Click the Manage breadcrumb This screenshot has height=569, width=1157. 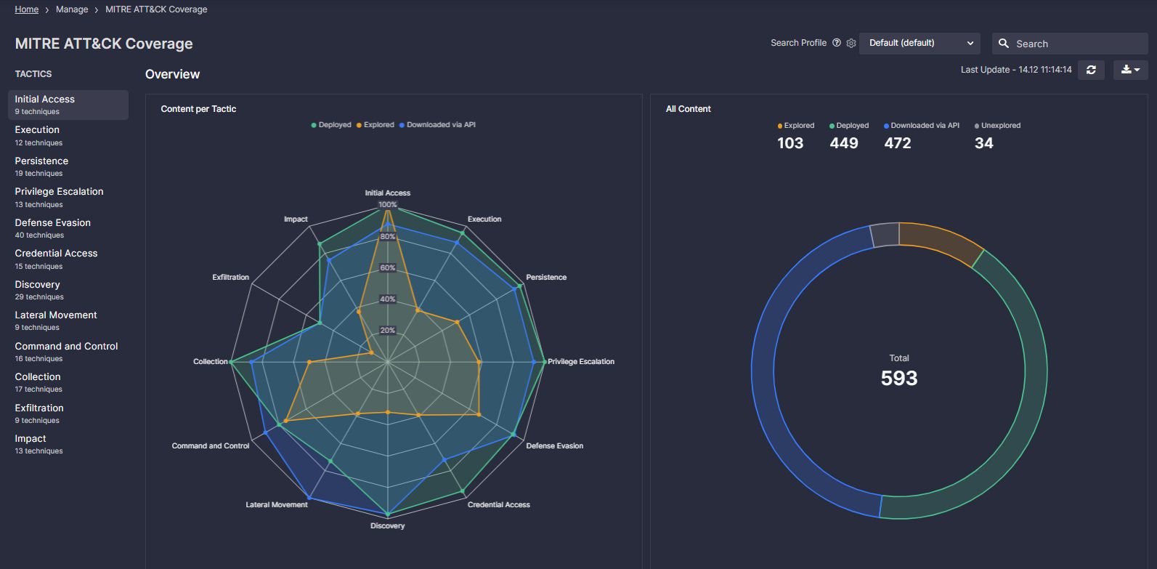click(x=72, y=9)
